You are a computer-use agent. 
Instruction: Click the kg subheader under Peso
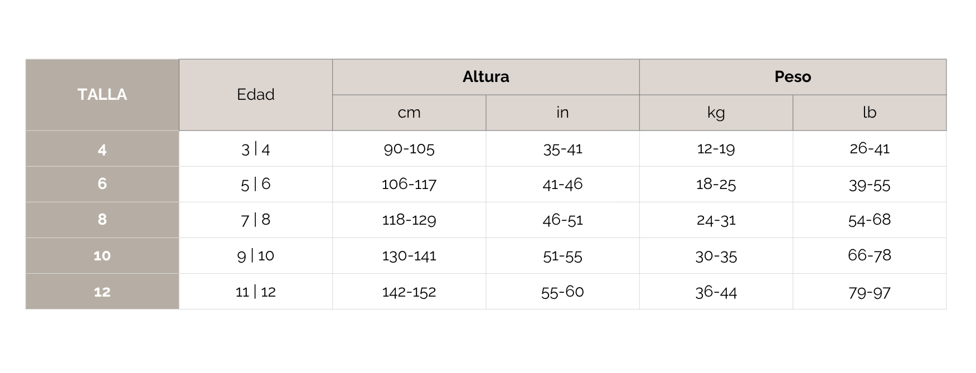pyautogui.click(x=716, y=113)
